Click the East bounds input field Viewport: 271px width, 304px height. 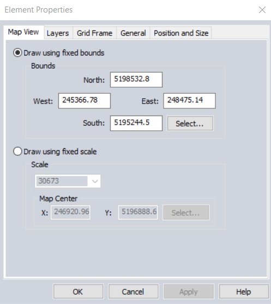click(189, 101)
